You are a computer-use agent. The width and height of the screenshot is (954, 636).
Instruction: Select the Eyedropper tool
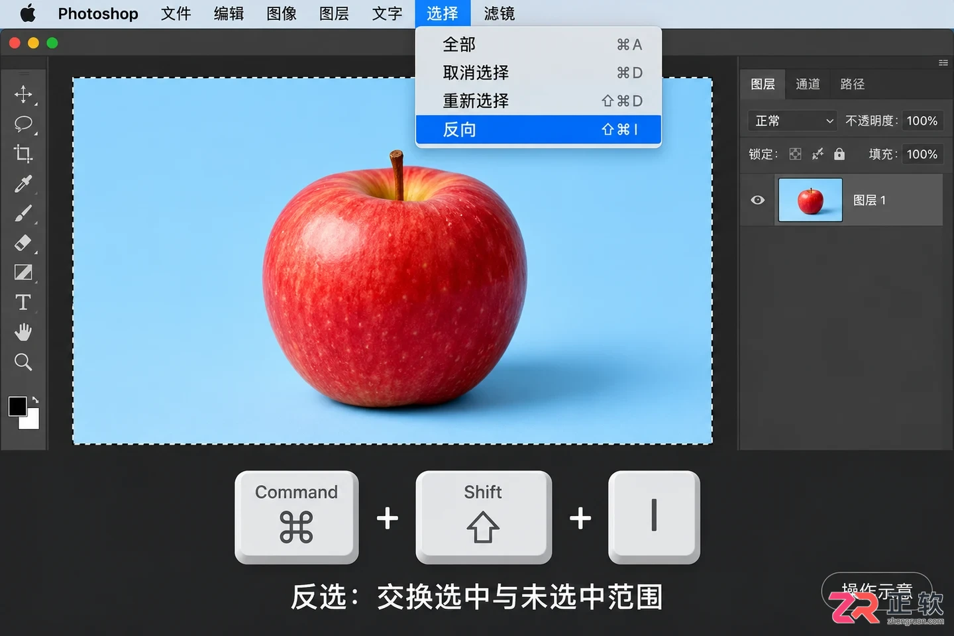tap(23, 184)
